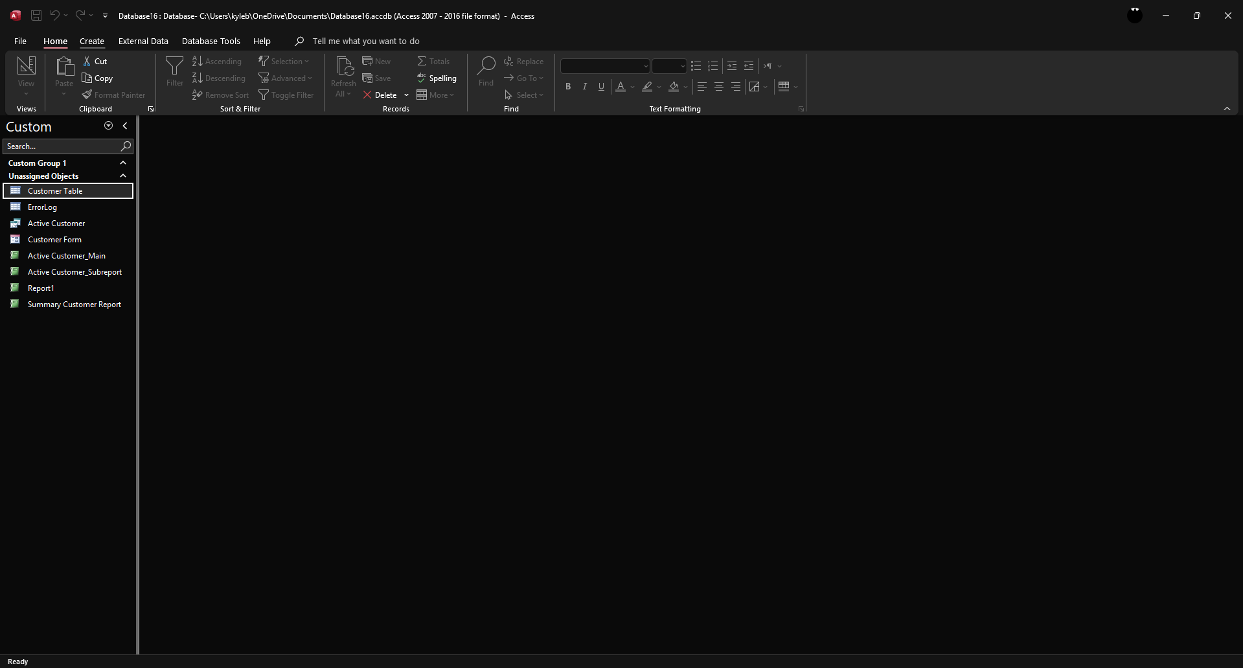Collapse the navigation pane with shutter arrow

point(125,126)
